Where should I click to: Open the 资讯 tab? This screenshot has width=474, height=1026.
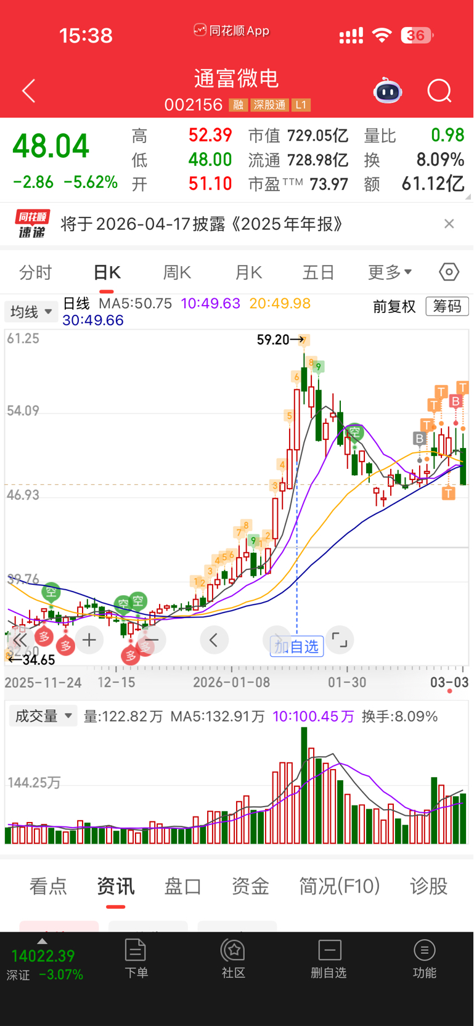[115, 886]
